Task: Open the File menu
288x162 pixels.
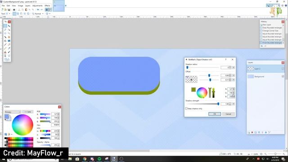Action: [3, 5]
